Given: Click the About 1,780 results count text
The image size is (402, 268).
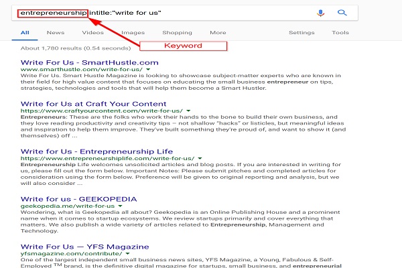Looking at the screenshot, I should [76, 48].
